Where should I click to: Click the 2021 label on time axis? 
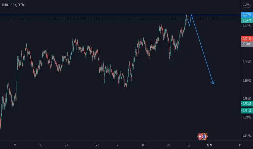pyautogui.click(x=210, y=145)
